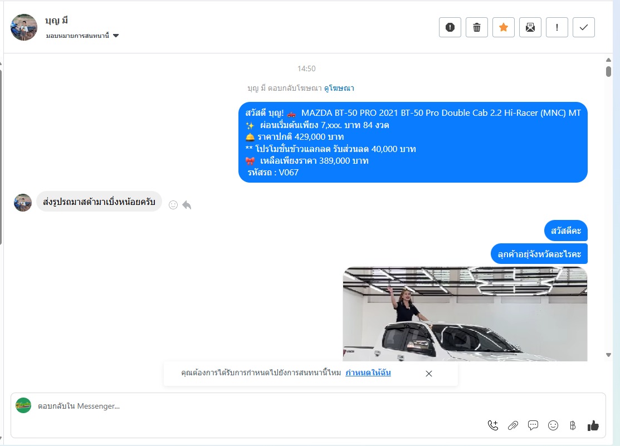Open the white Mazda pickup photo
The width and height of the screenshot is (620, 446).
465,314
